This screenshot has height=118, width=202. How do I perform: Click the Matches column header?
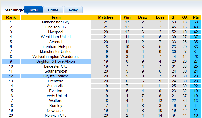tap(106, 17)
